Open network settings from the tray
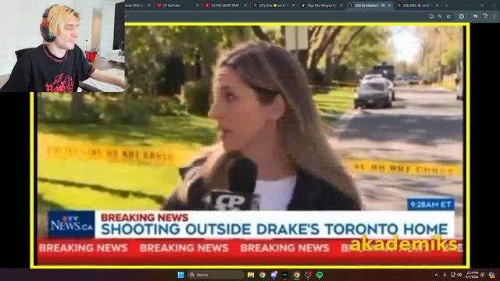Viewport: 500px width, 281px height. pos(453,275)
